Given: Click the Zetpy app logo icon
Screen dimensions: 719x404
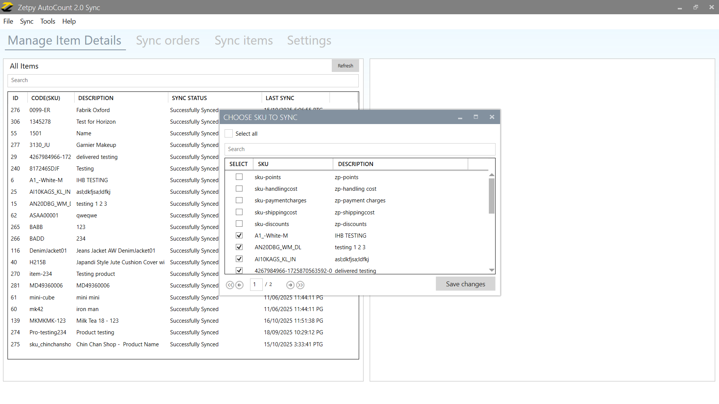Looking at the screenshot, I should [x=7, y=7].
